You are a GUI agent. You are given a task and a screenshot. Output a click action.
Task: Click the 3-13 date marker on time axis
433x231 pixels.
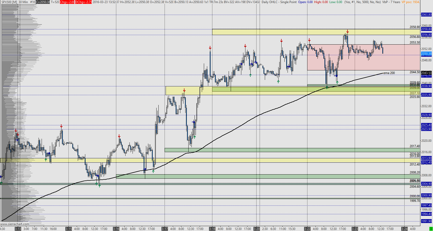point(18,229)
